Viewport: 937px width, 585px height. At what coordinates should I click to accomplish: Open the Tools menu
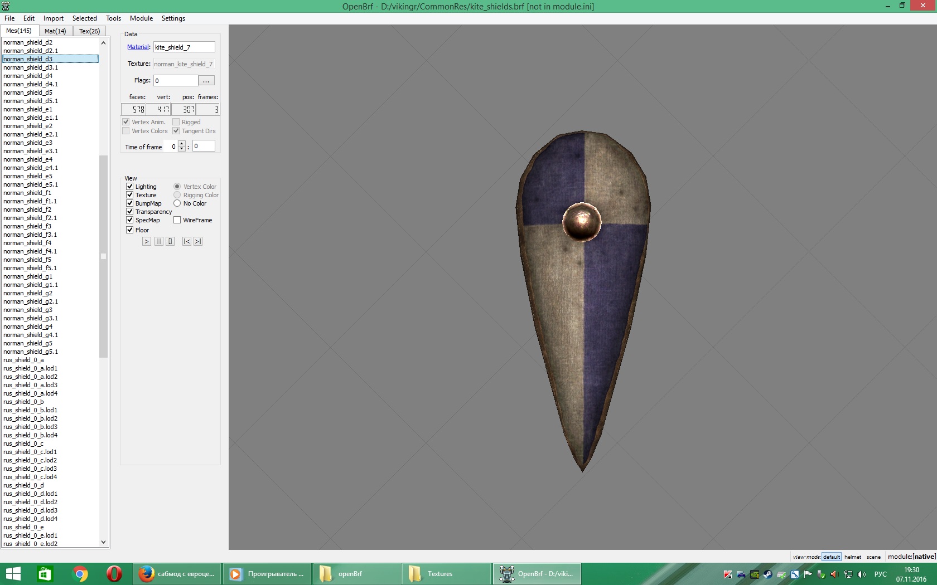[114, 18]
